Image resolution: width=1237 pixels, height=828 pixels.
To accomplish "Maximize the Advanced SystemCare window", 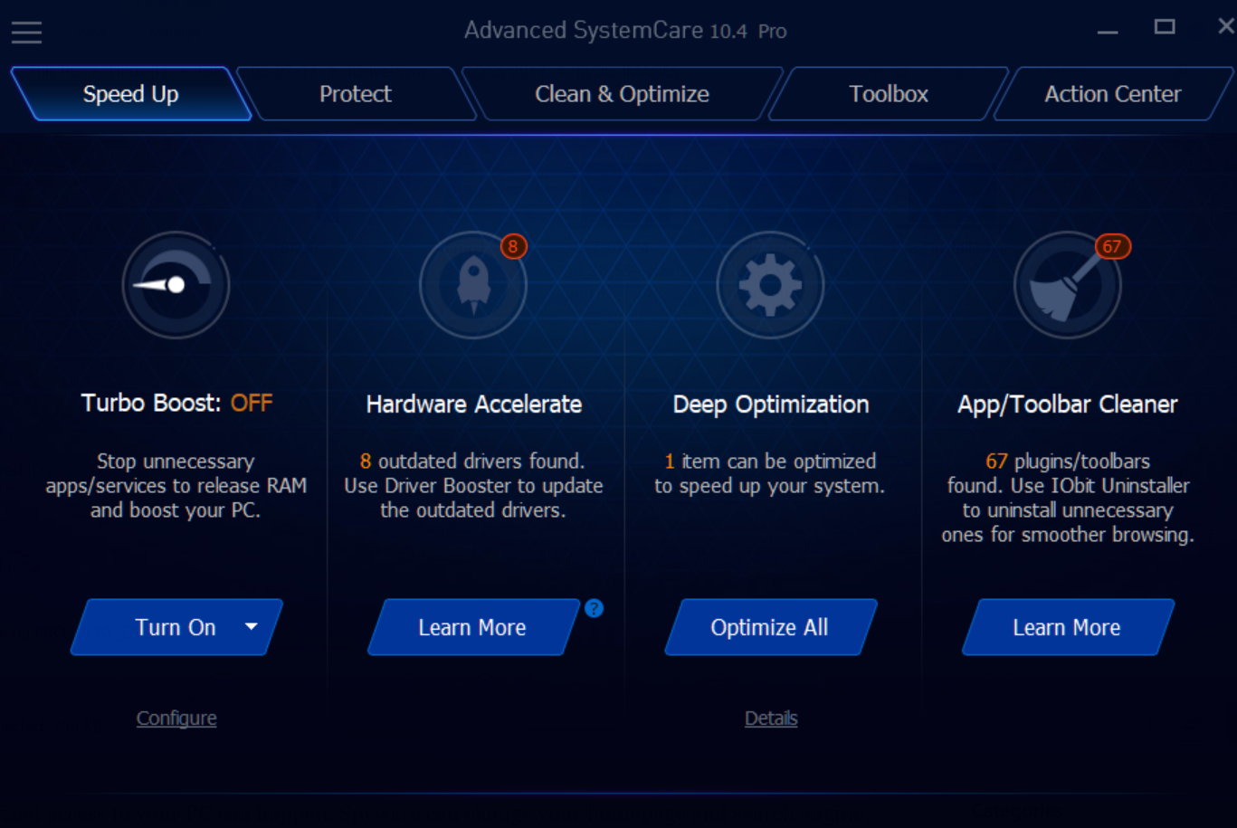I will point(1165,27).
